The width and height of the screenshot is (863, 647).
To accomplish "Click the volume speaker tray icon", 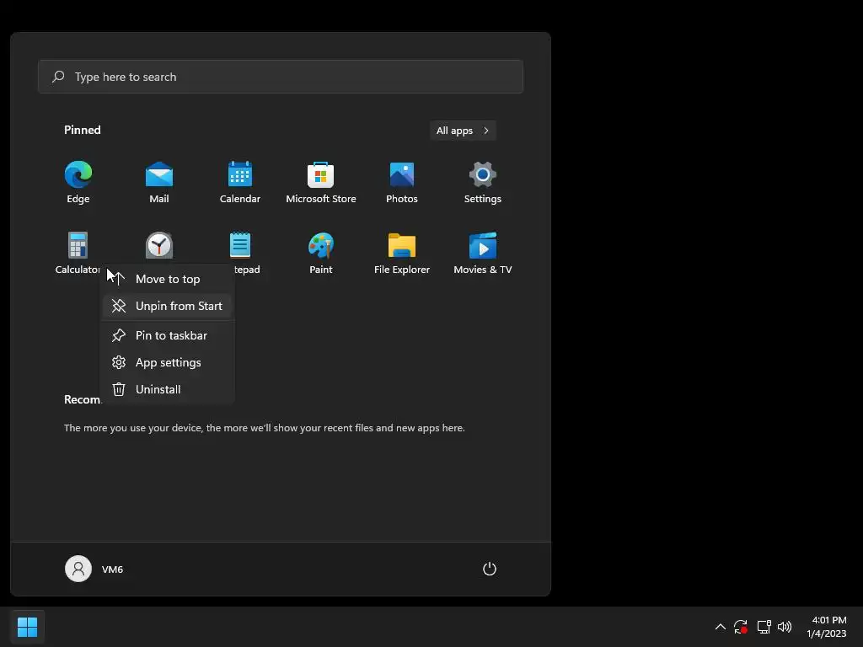I will [x=785, y=627].
